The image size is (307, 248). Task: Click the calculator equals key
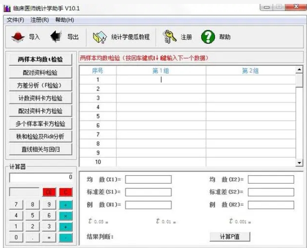[49, 237]
